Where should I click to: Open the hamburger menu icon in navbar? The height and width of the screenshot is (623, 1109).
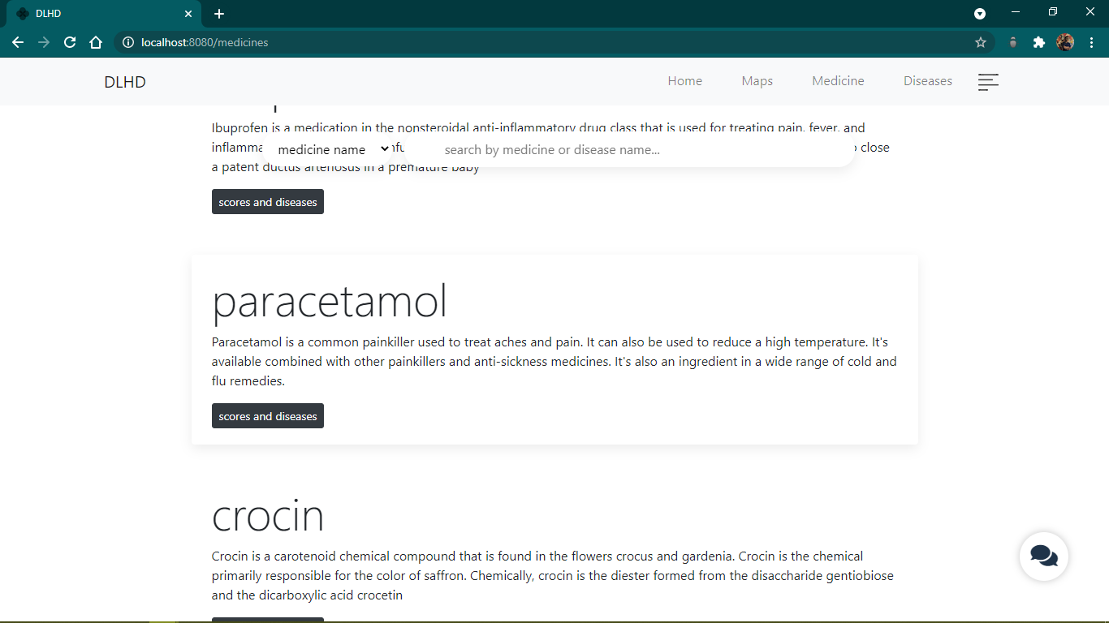(x=988, y=82)
